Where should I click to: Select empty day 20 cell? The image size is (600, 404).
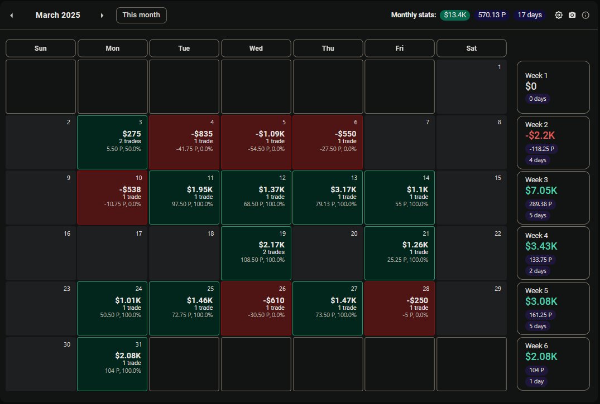(x=328, y=253)
